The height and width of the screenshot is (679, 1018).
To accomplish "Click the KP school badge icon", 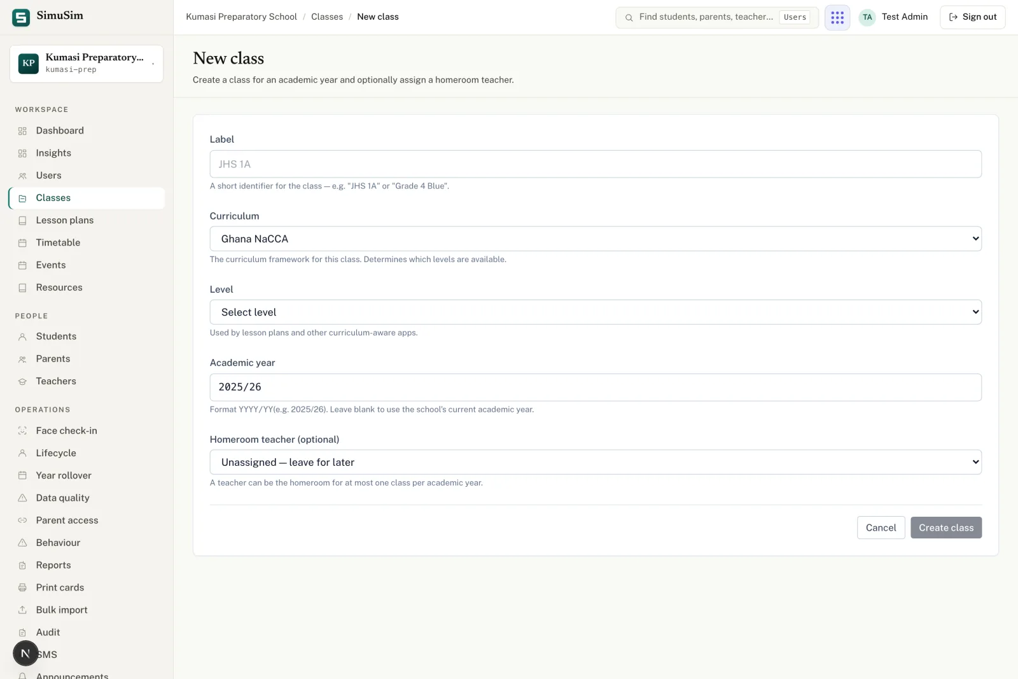I will point(29,63).
